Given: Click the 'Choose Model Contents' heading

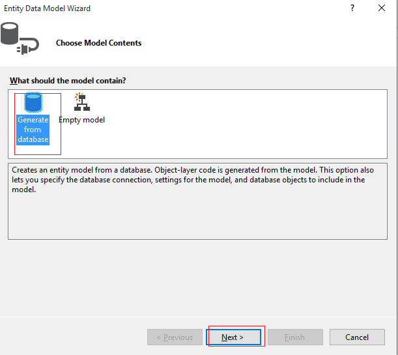Looking at the screenshot, I should pos(98,43).
